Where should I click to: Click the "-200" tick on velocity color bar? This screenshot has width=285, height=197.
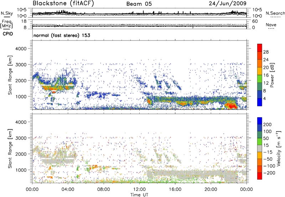coord(269,173)
